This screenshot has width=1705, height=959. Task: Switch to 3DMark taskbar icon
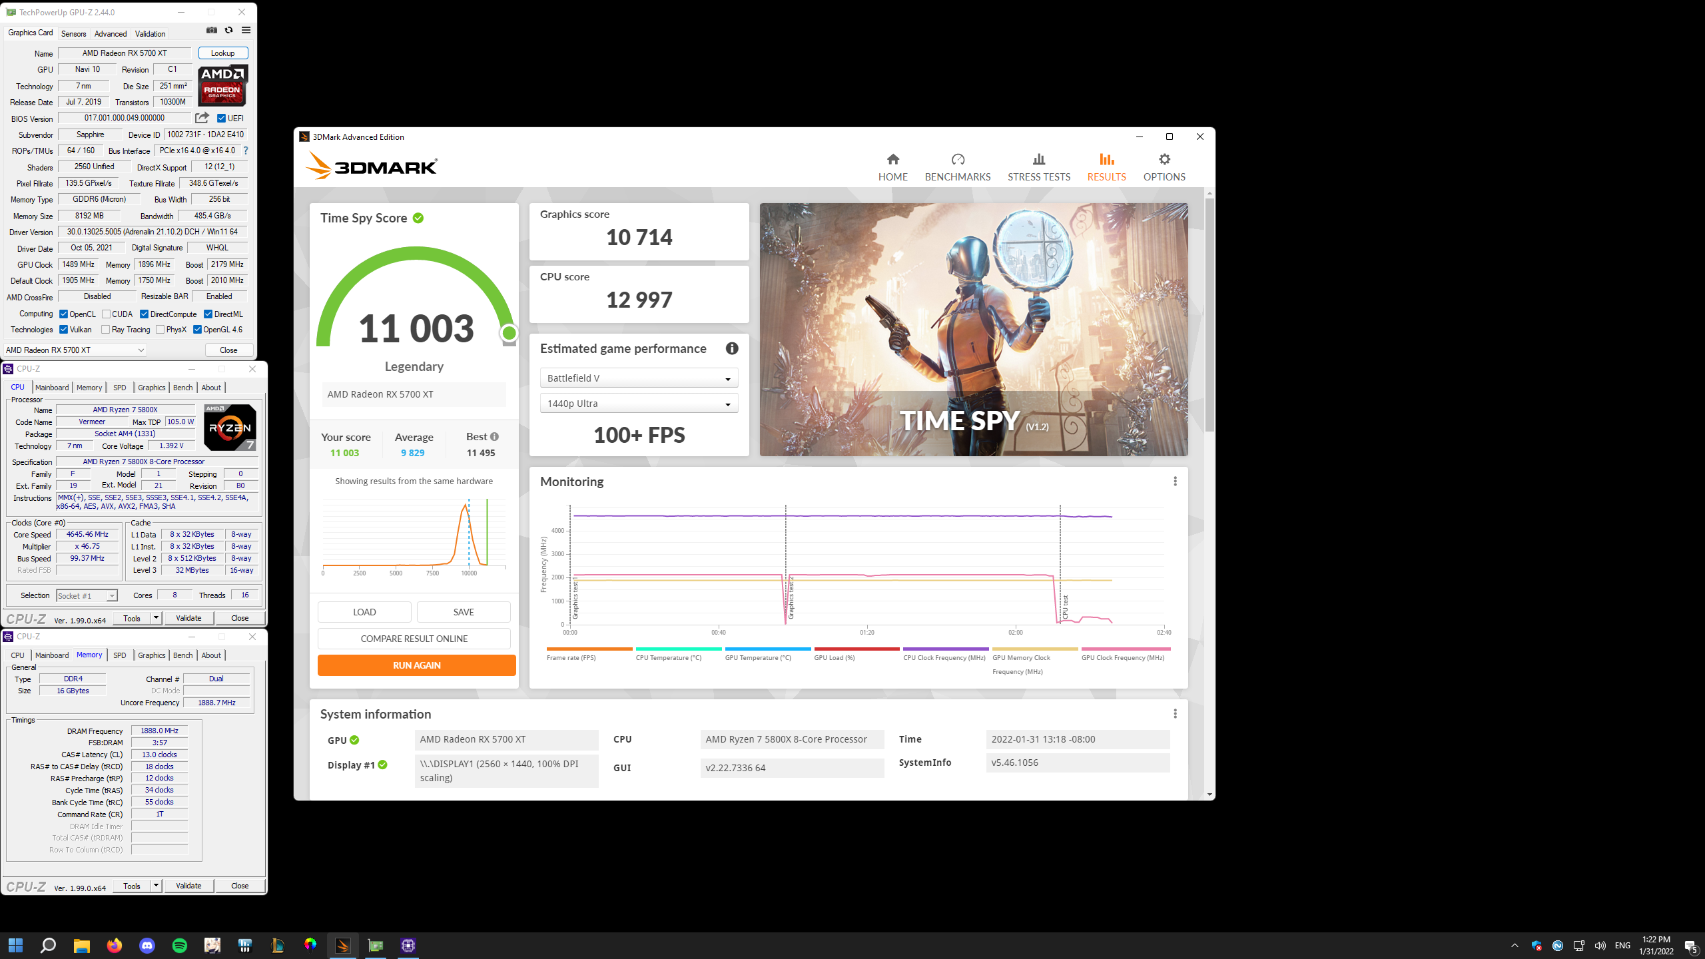pyautogui.click(x=343, y=945)
